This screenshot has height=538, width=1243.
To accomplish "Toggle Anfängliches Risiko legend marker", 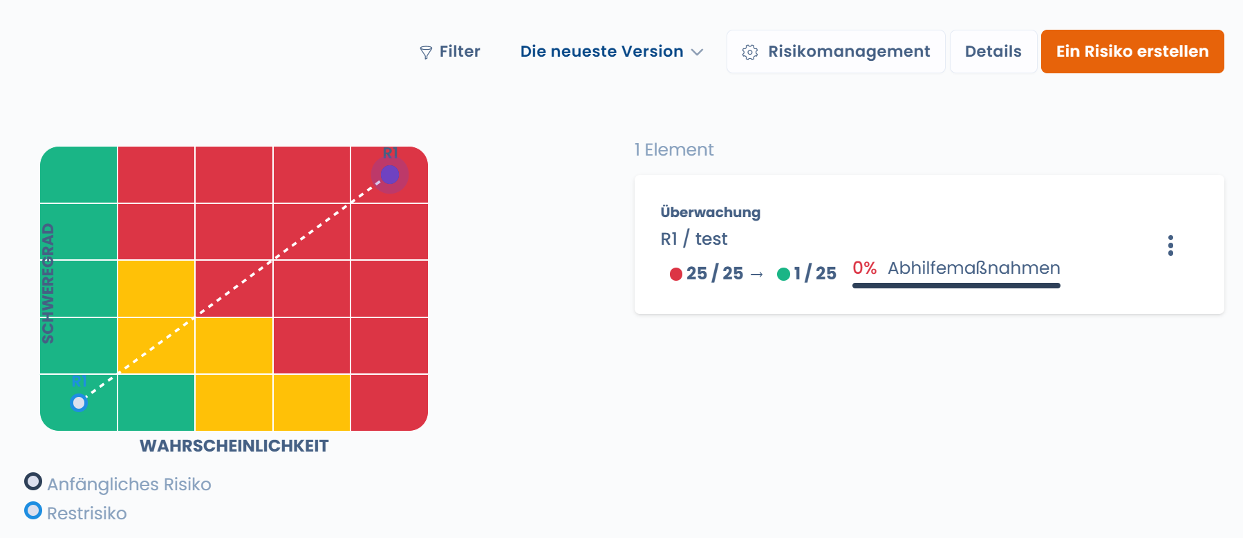I will (x=33, y=481).
